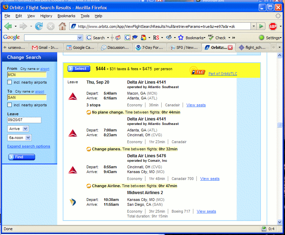This screenshot has width=285, height=235.
Task: Open the Tools menu
Action: point(85,16)
